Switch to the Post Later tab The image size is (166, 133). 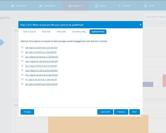(x=61, y=32)
